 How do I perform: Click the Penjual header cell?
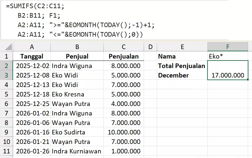click(77, 56)
